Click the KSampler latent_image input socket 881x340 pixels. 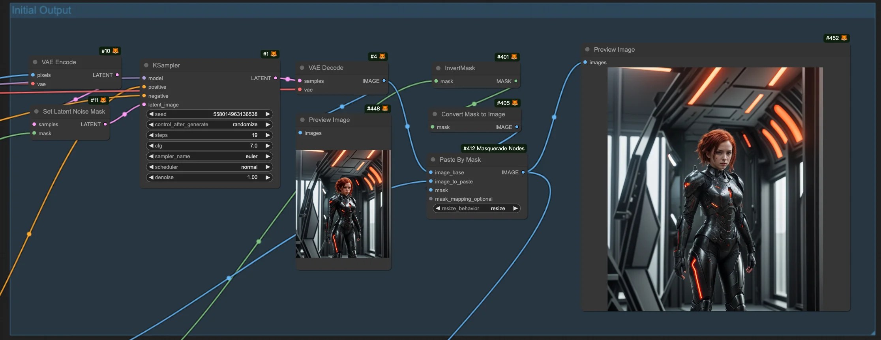tap(144, 105)
